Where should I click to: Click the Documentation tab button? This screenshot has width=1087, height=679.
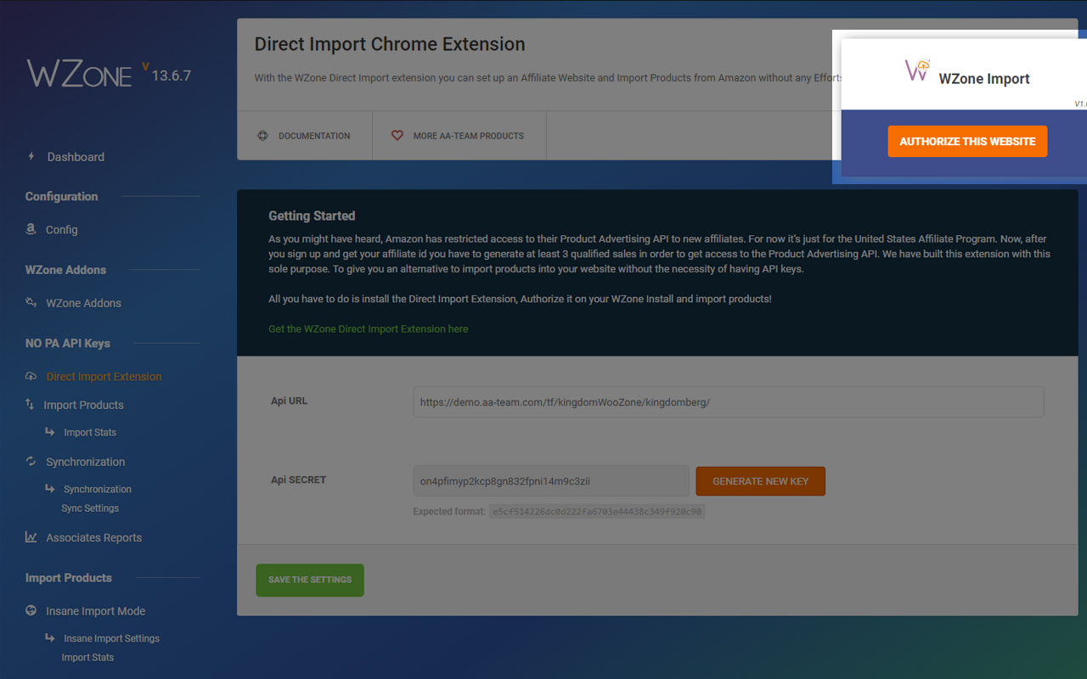(305, 136)
